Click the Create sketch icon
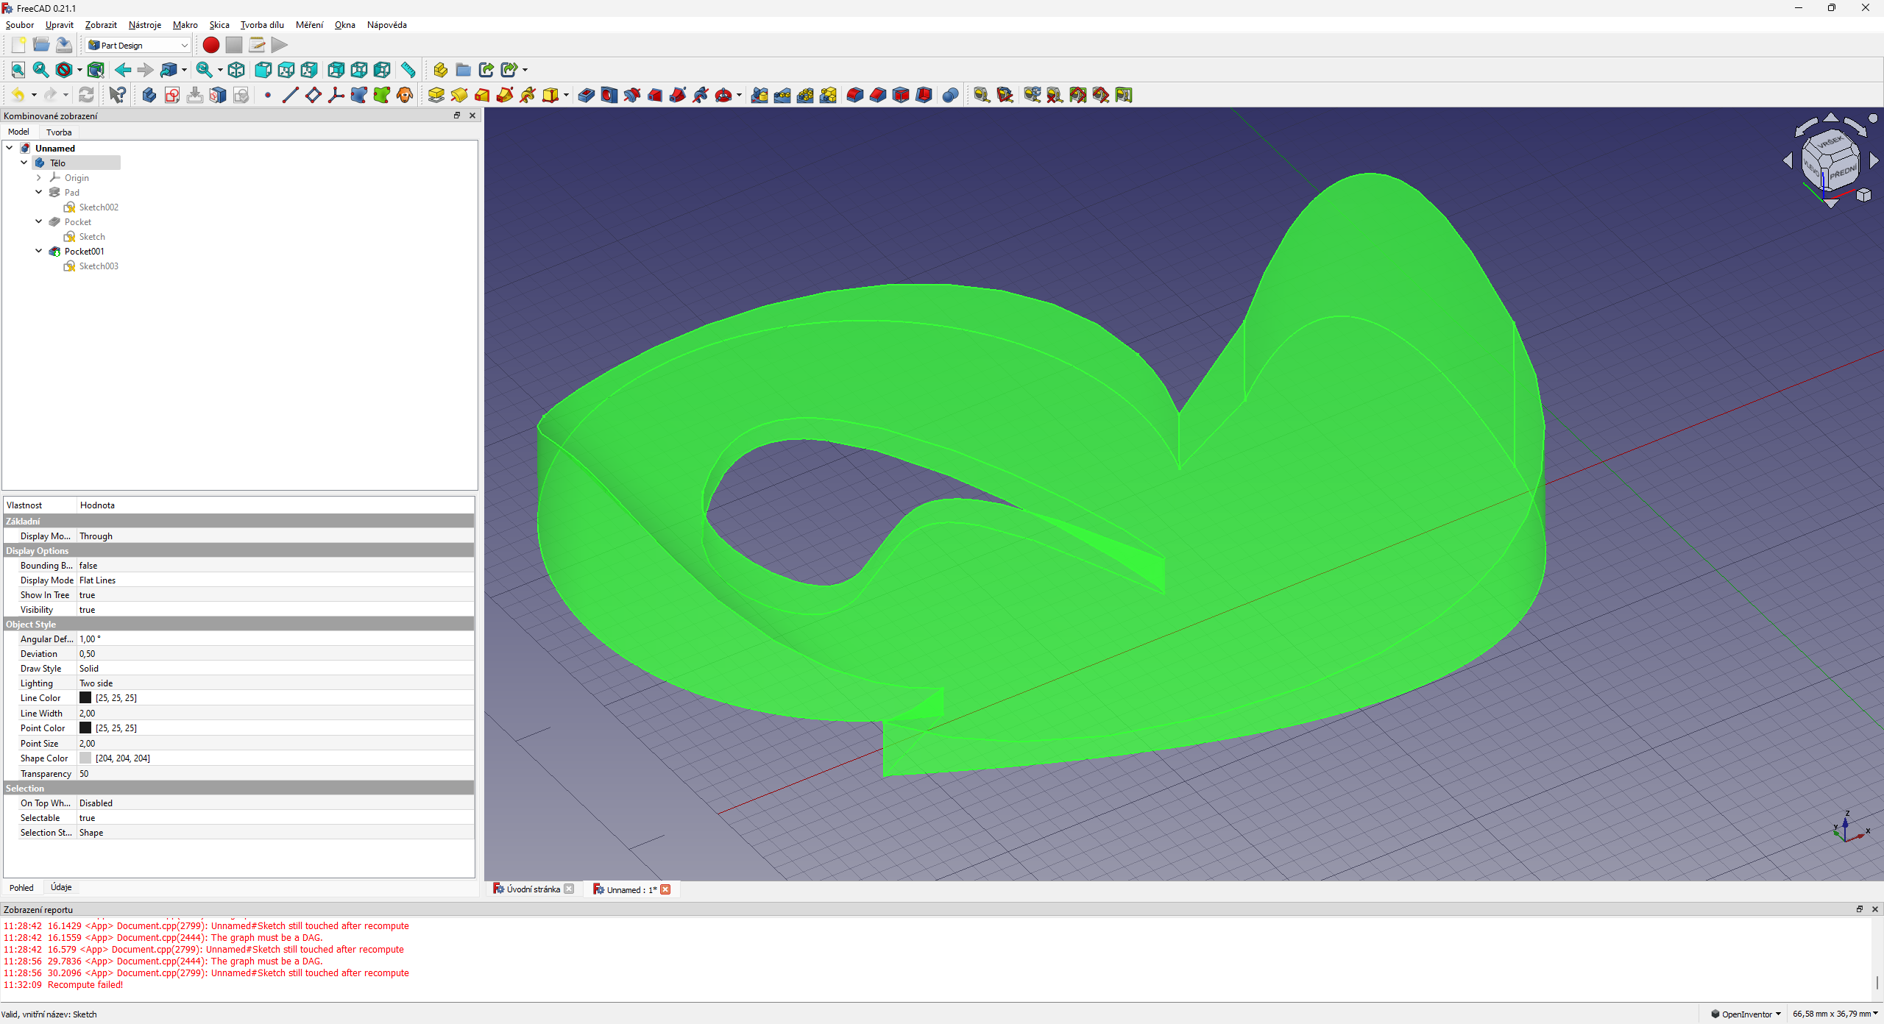This screenshot has height=1024, width=1884. (x=171, y=95)
